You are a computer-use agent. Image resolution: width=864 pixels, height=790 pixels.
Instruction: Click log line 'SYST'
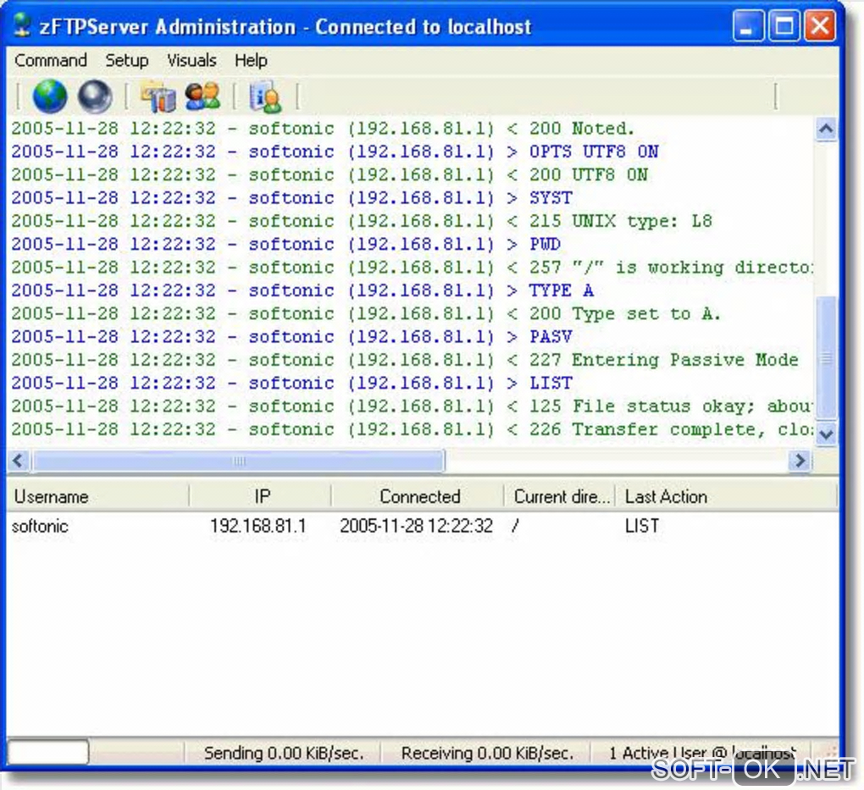pos(292,198)
